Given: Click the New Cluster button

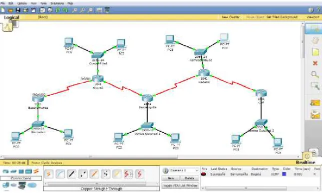Looking at the screenshot, I should tap(231, 17).
